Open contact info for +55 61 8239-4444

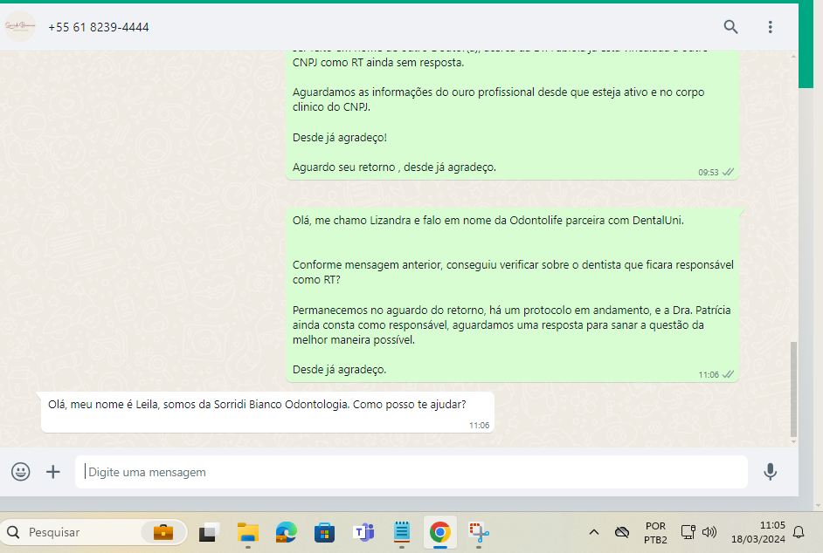98,27
